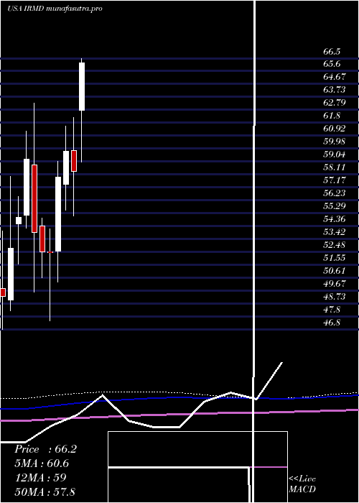Click the 64.67 price axis label

(335, 77)
